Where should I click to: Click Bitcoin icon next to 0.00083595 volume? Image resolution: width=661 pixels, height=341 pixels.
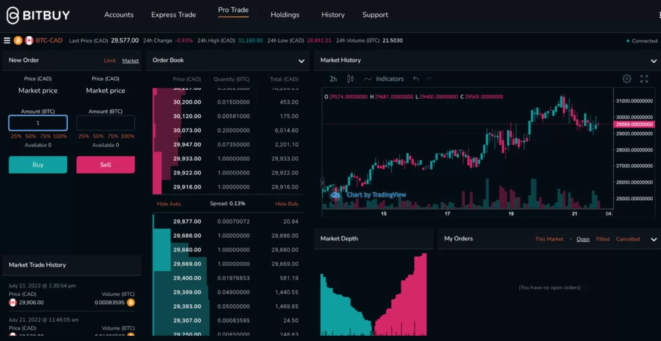(x=131, y=303)
